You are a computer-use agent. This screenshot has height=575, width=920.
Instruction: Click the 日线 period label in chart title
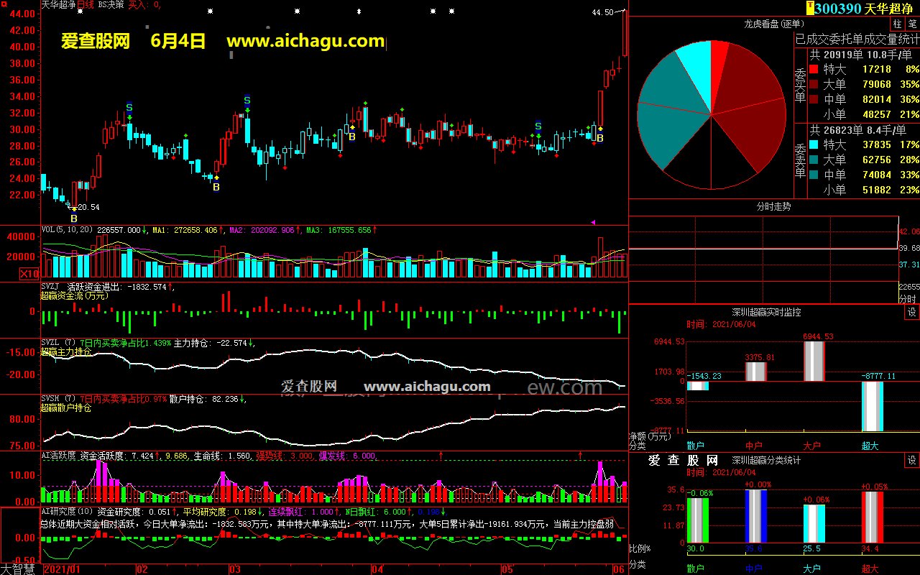(86, 4)
